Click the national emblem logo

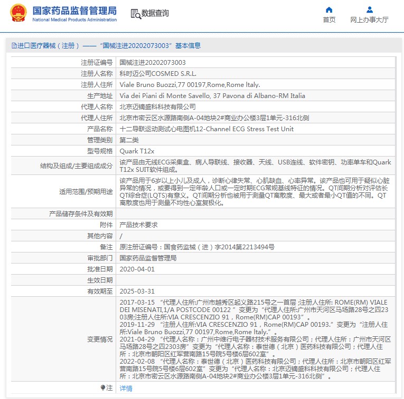click(x=18, y=13)
